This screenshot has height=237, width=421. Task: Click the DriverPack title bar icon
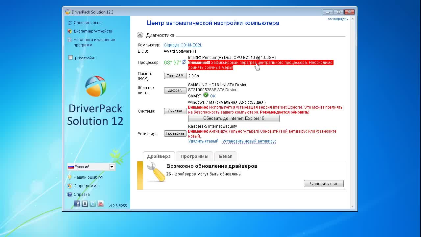[68, 12]
